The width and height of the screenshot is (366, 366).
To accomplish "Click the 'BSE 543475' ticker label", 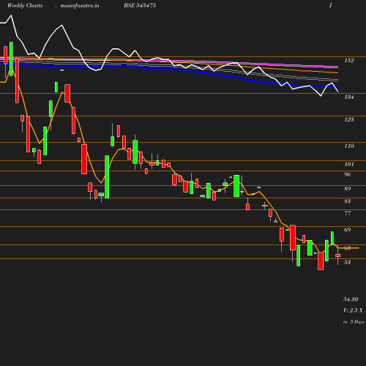I will pos(140,5).
